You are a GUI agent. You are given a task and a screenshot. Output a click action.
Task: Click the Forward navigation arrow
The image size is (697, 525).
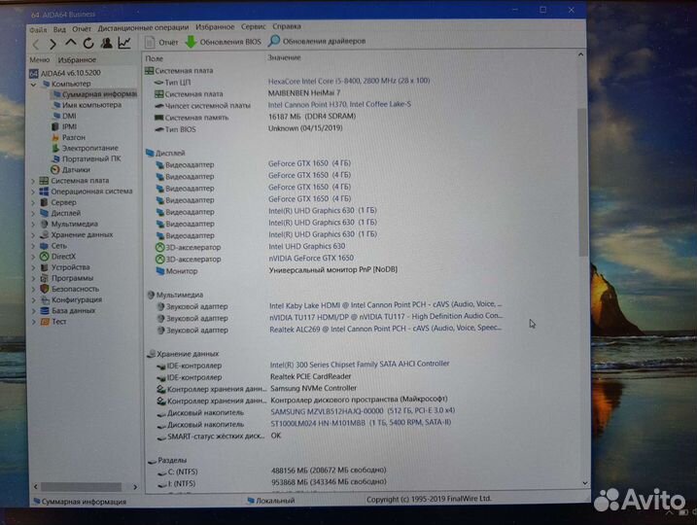(x=53, y=43)
